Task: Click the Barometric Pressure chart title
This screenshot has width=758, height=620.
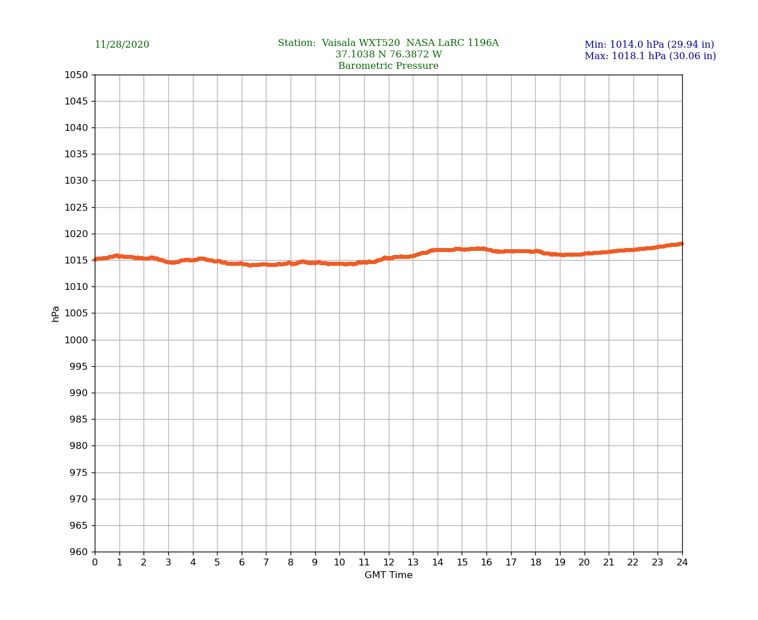Action: tap(388, 66)
